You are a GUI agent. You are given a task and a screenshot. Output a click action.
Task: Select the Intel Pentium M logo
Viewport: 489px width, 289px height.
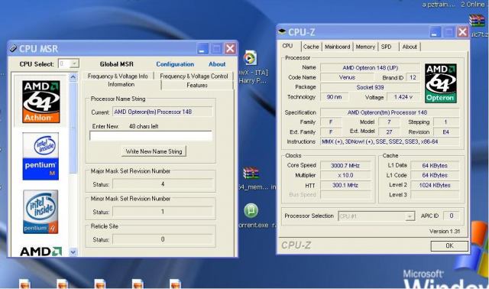point(40,156)
